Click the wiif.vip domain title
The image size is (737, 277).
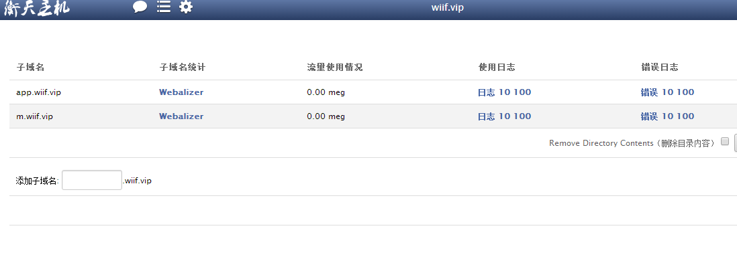(x=448, y=7)
